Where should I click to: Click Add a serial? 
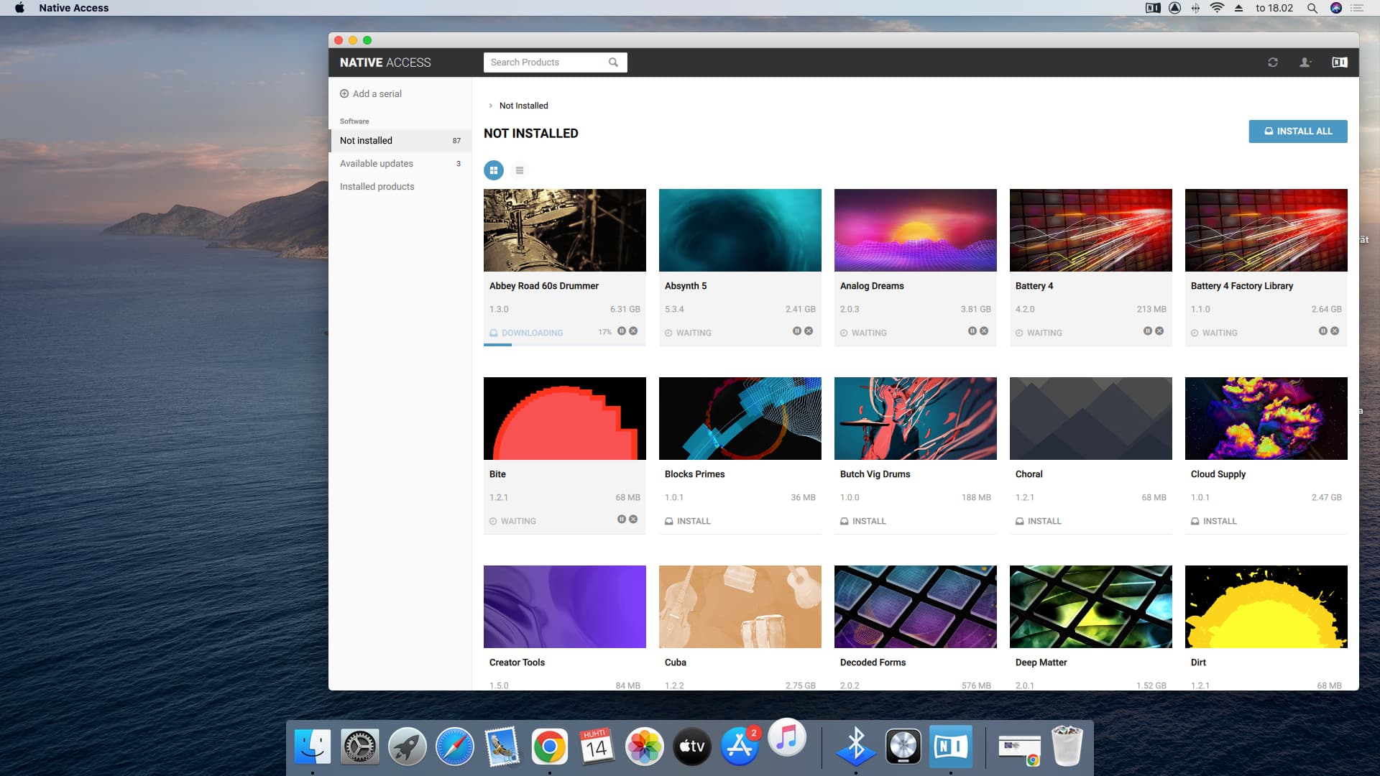(371, 94)
